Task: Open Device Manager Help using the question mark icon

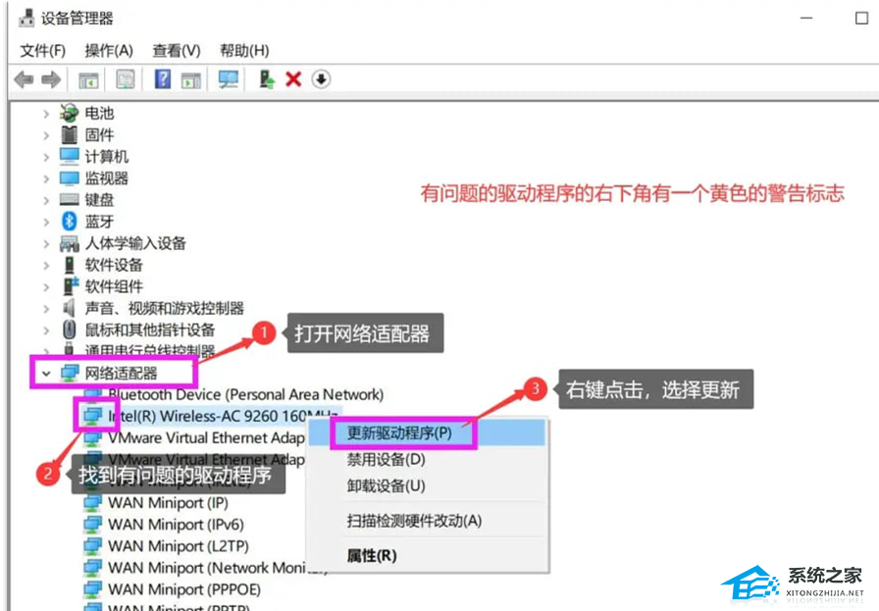Action: (x=164, y=79)
